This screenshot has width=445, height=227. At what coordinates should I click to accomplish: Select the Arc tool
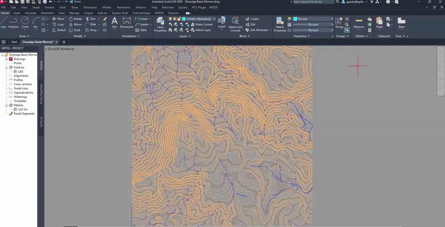pyautogui.click(x=36, y=23)
